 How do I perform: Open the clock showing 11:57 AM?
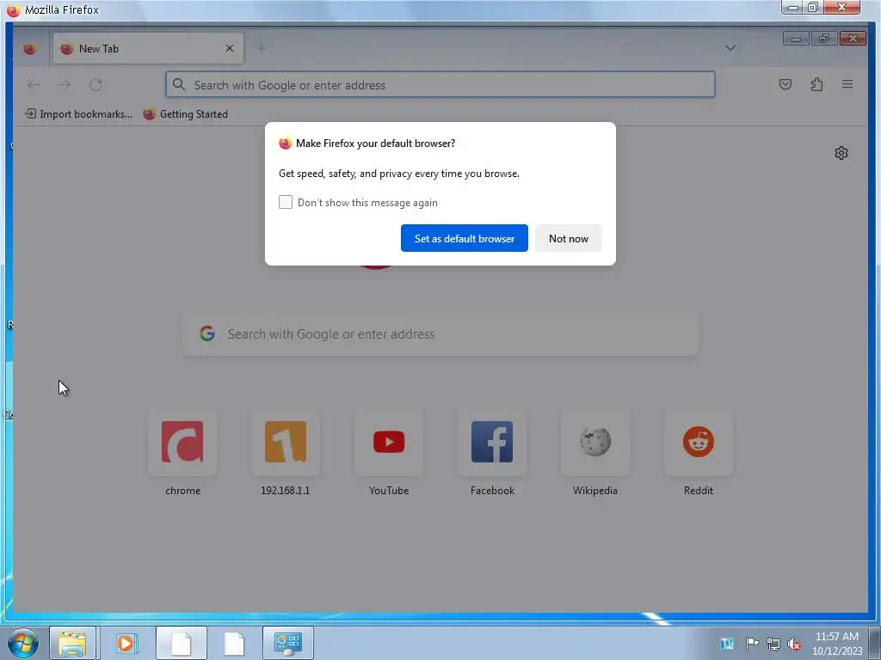point(836,643)
